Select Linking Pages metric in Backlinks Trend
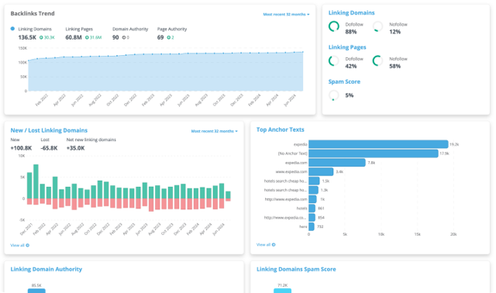 79,29
